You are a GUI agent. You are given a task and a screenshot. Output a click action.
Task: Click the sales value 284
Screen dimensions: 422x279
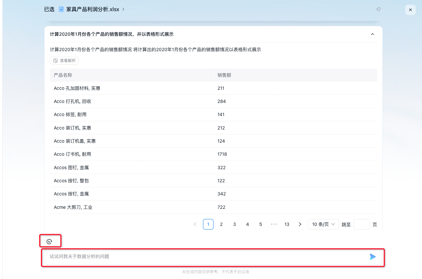[222, 101]
